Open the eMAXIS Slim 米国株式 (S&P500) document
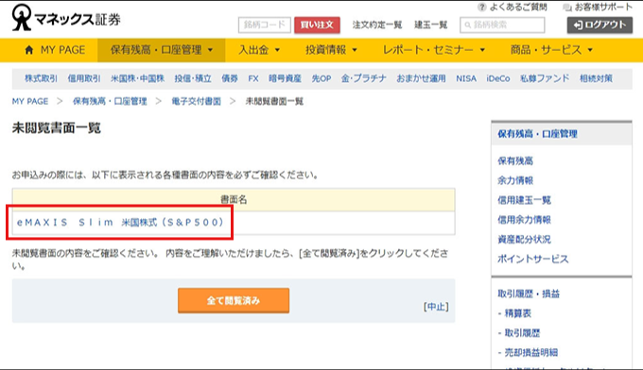This screenshot has height=370, width=643. (x=120, y=222)
